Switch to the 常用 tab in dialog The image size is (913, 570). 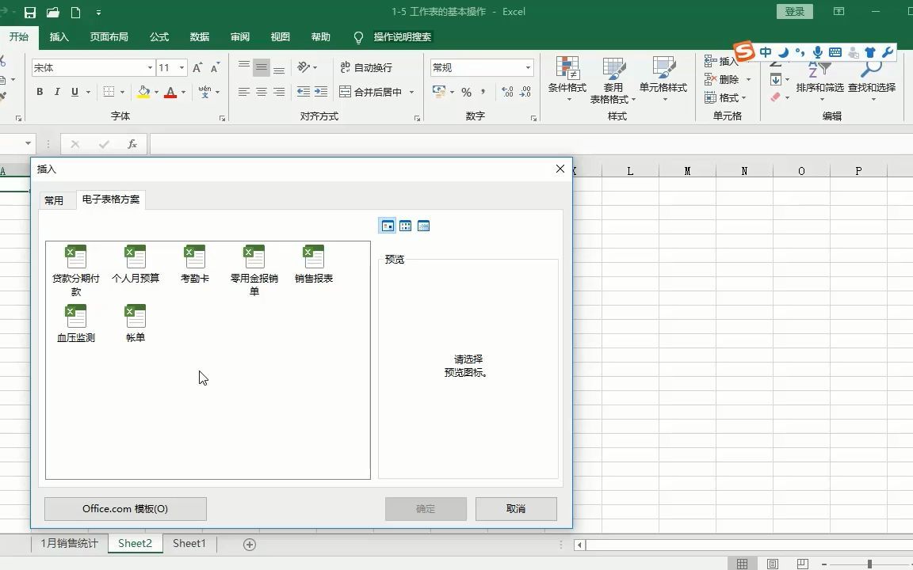coord(55,199)
